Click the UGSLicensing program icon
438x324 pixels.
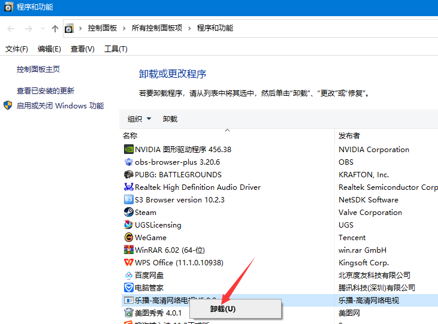pos(128,225)
